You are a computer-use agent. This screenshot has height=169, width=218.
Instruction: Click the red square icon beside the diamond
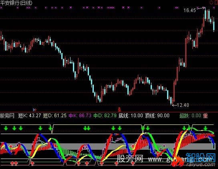coord(216,2)
